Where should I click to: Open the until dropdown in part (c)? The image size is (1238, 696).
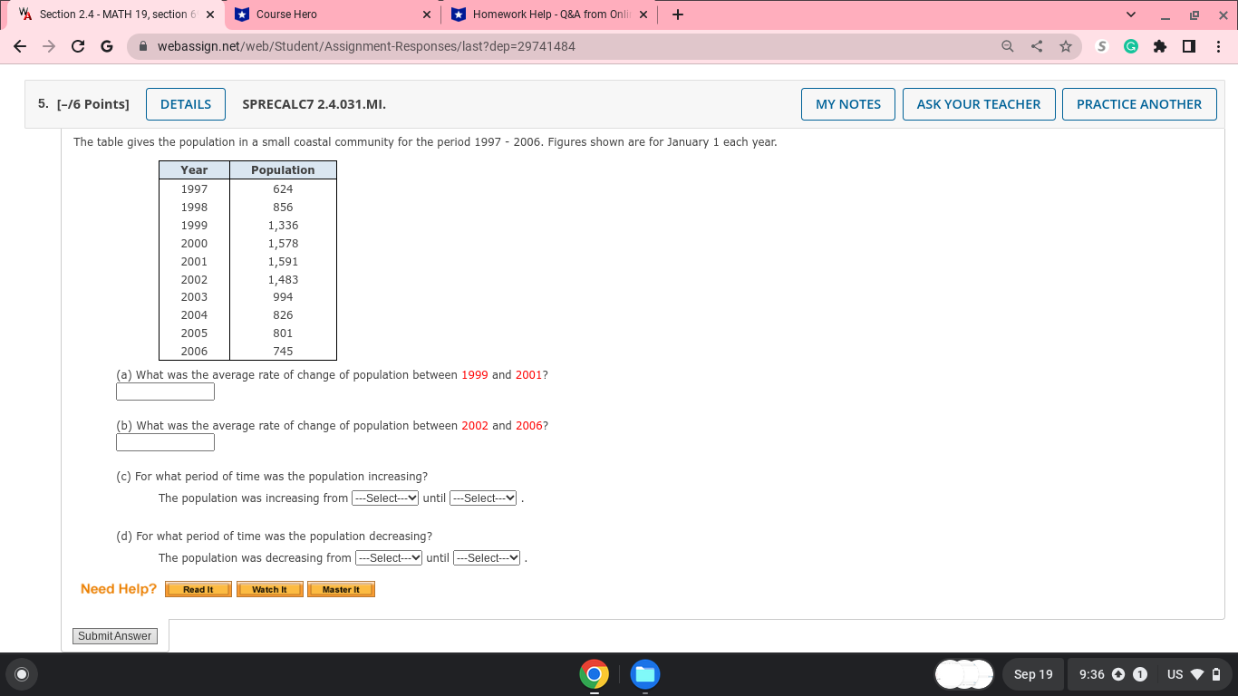pyautogui.click(x=483, y=498)
